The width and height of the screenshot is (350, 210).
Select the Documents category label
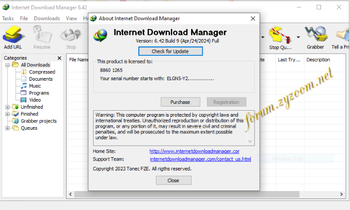tap(41, 79)
